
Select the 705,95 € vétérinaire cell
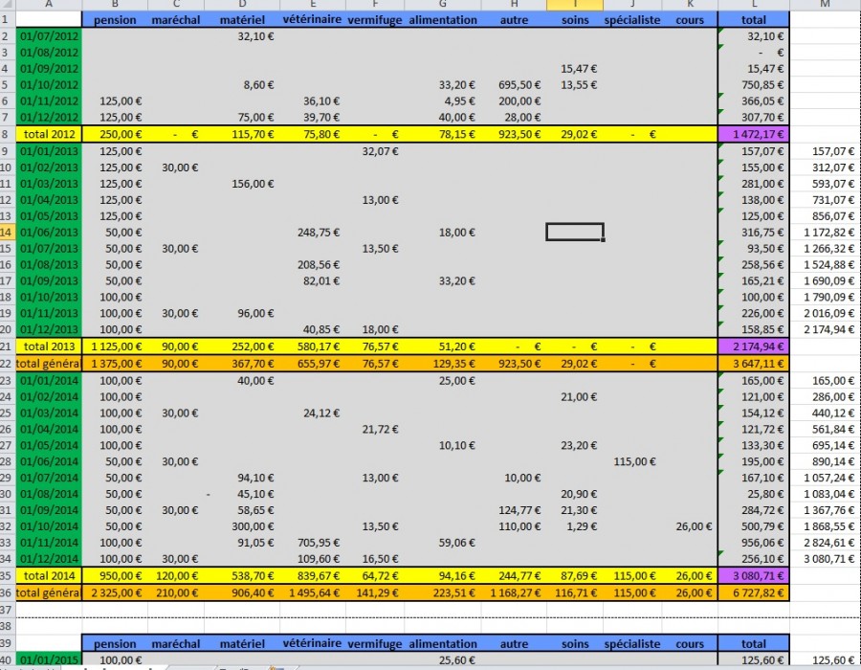tap(313, 543)
